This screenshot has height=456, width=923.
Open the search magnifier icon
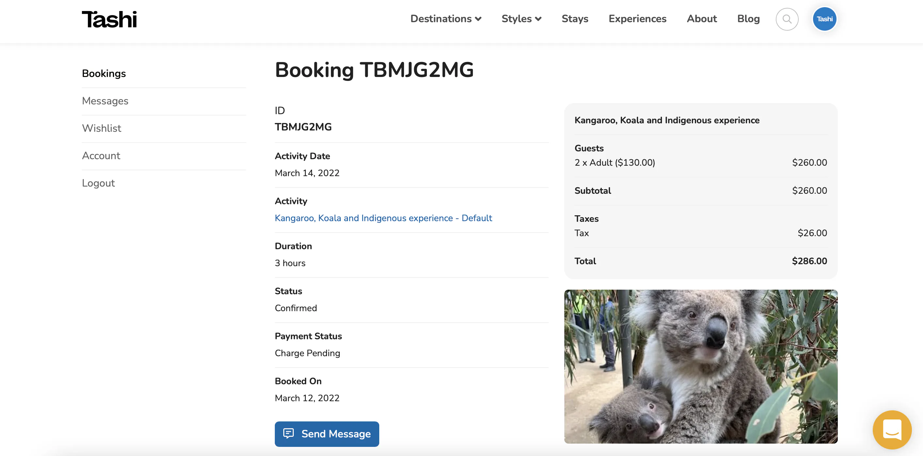point(787,19)
